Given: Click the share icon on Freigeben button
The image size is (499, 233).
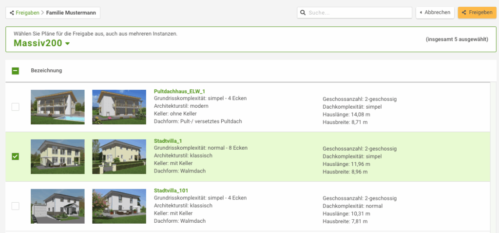Looking at the screenshot, I should click(x=464, y=13).
